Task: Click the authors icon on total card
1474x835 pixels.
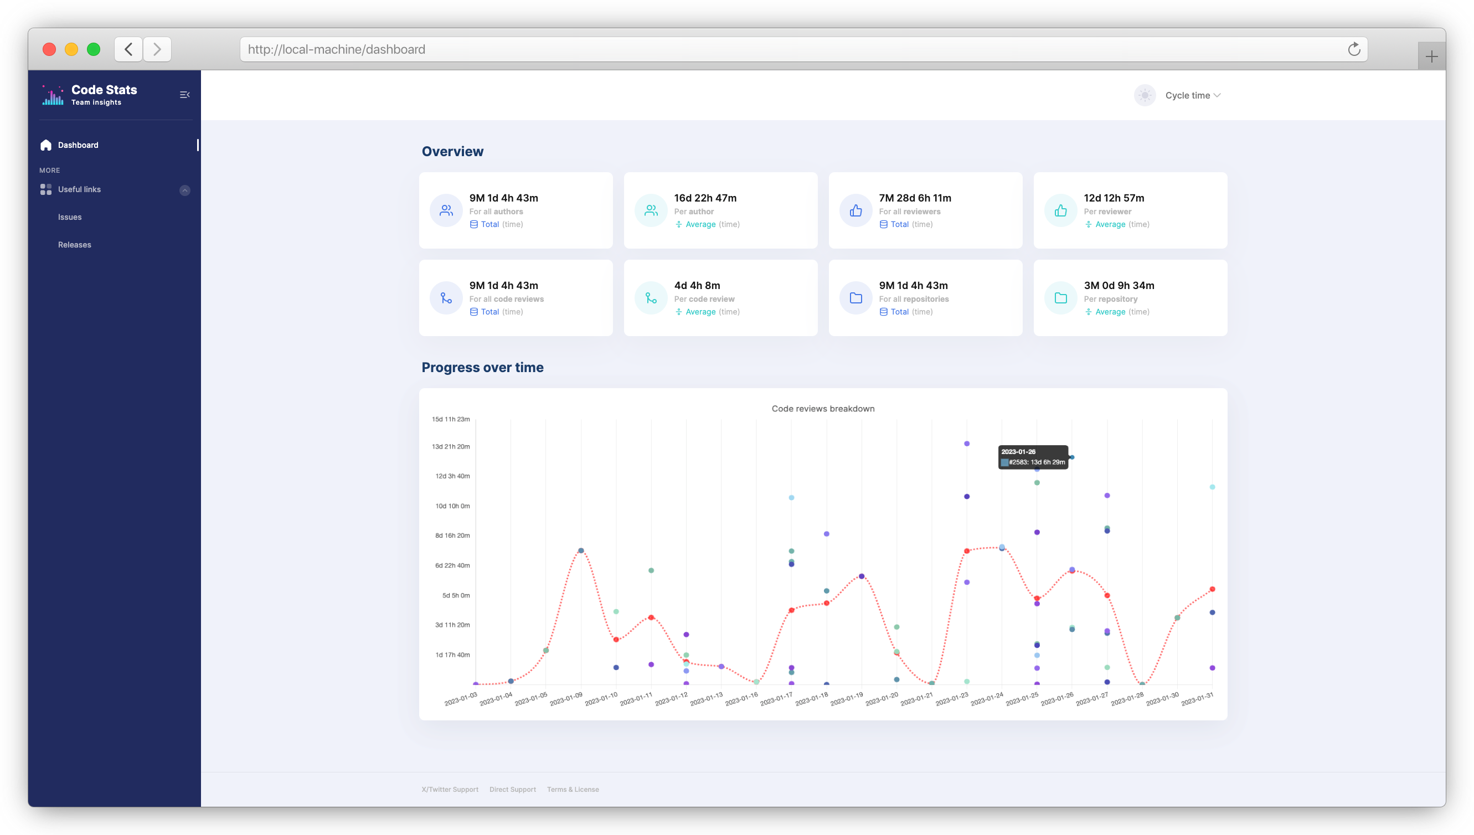Action: (446, 210)
